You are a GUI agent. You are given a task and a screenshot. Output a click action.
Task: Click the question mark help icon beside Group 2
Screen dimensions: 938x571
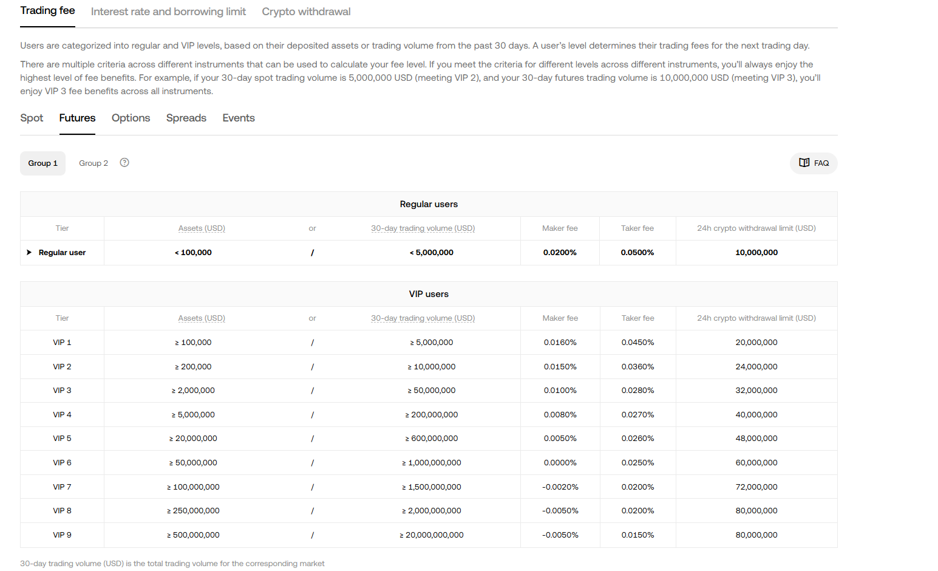pyautogui.click(x=124, y=162)
